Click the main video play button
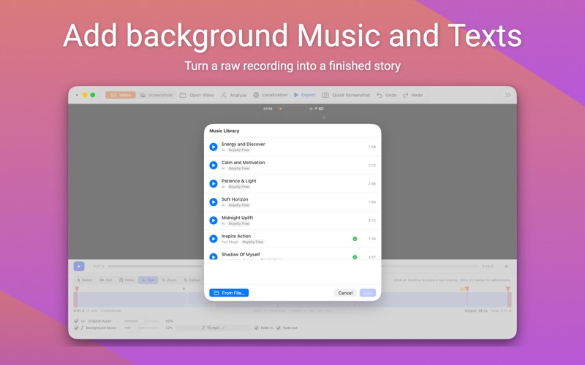 tap(79, 266)
